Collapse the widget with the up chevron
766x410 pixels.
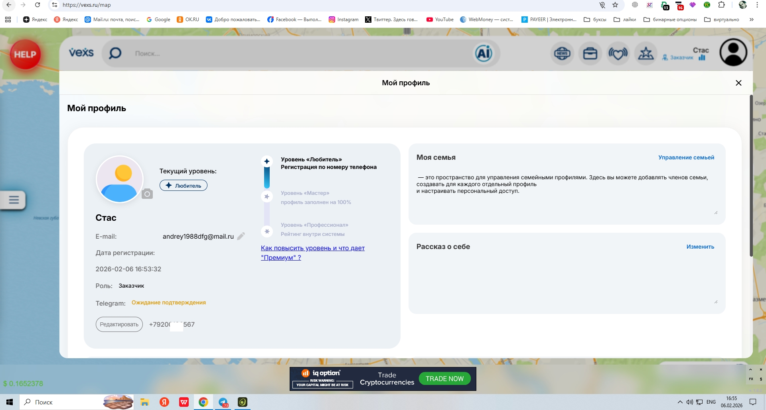coord(750,370)
